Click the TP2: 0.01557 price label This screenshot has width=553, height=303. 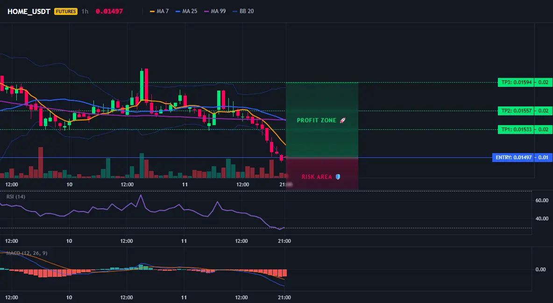(516, 111)
